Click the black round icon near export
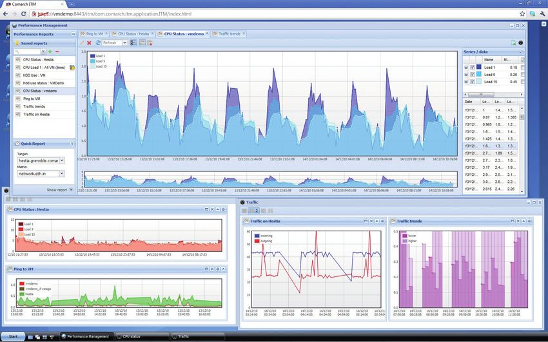 (520, 43)
